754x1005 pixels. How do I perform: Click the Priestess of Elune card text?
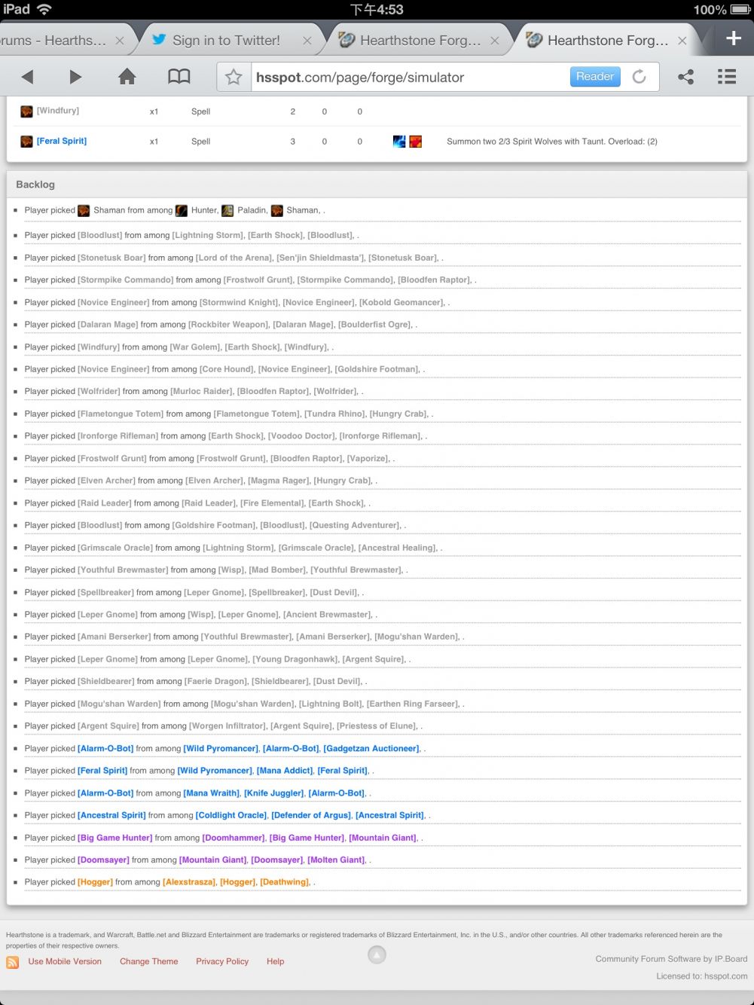point(377,726)
